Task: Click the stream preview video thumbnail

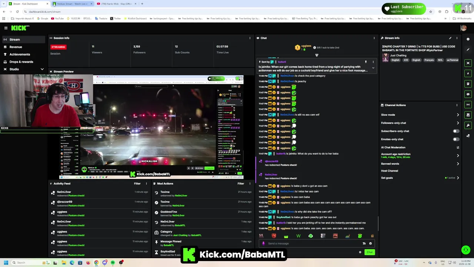Action: (x=152, y=127)
